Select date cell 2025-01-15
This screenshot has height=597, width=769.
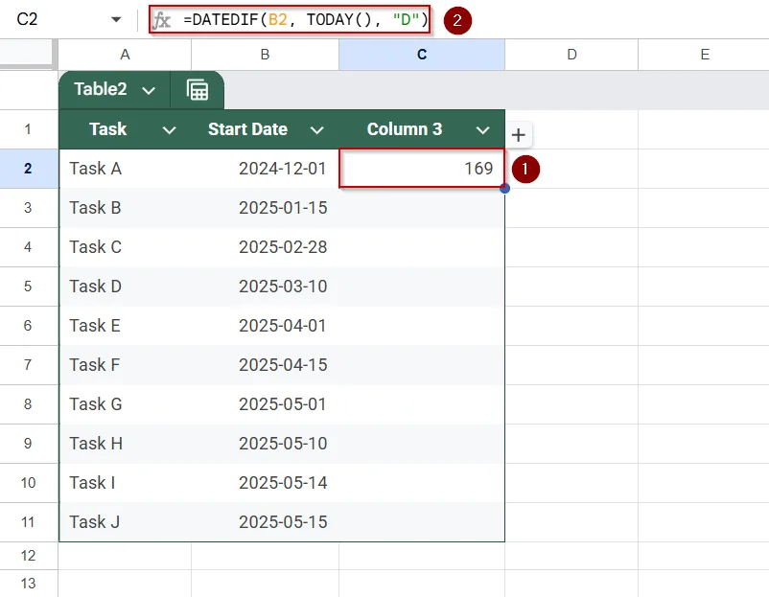tap(265, 208)
